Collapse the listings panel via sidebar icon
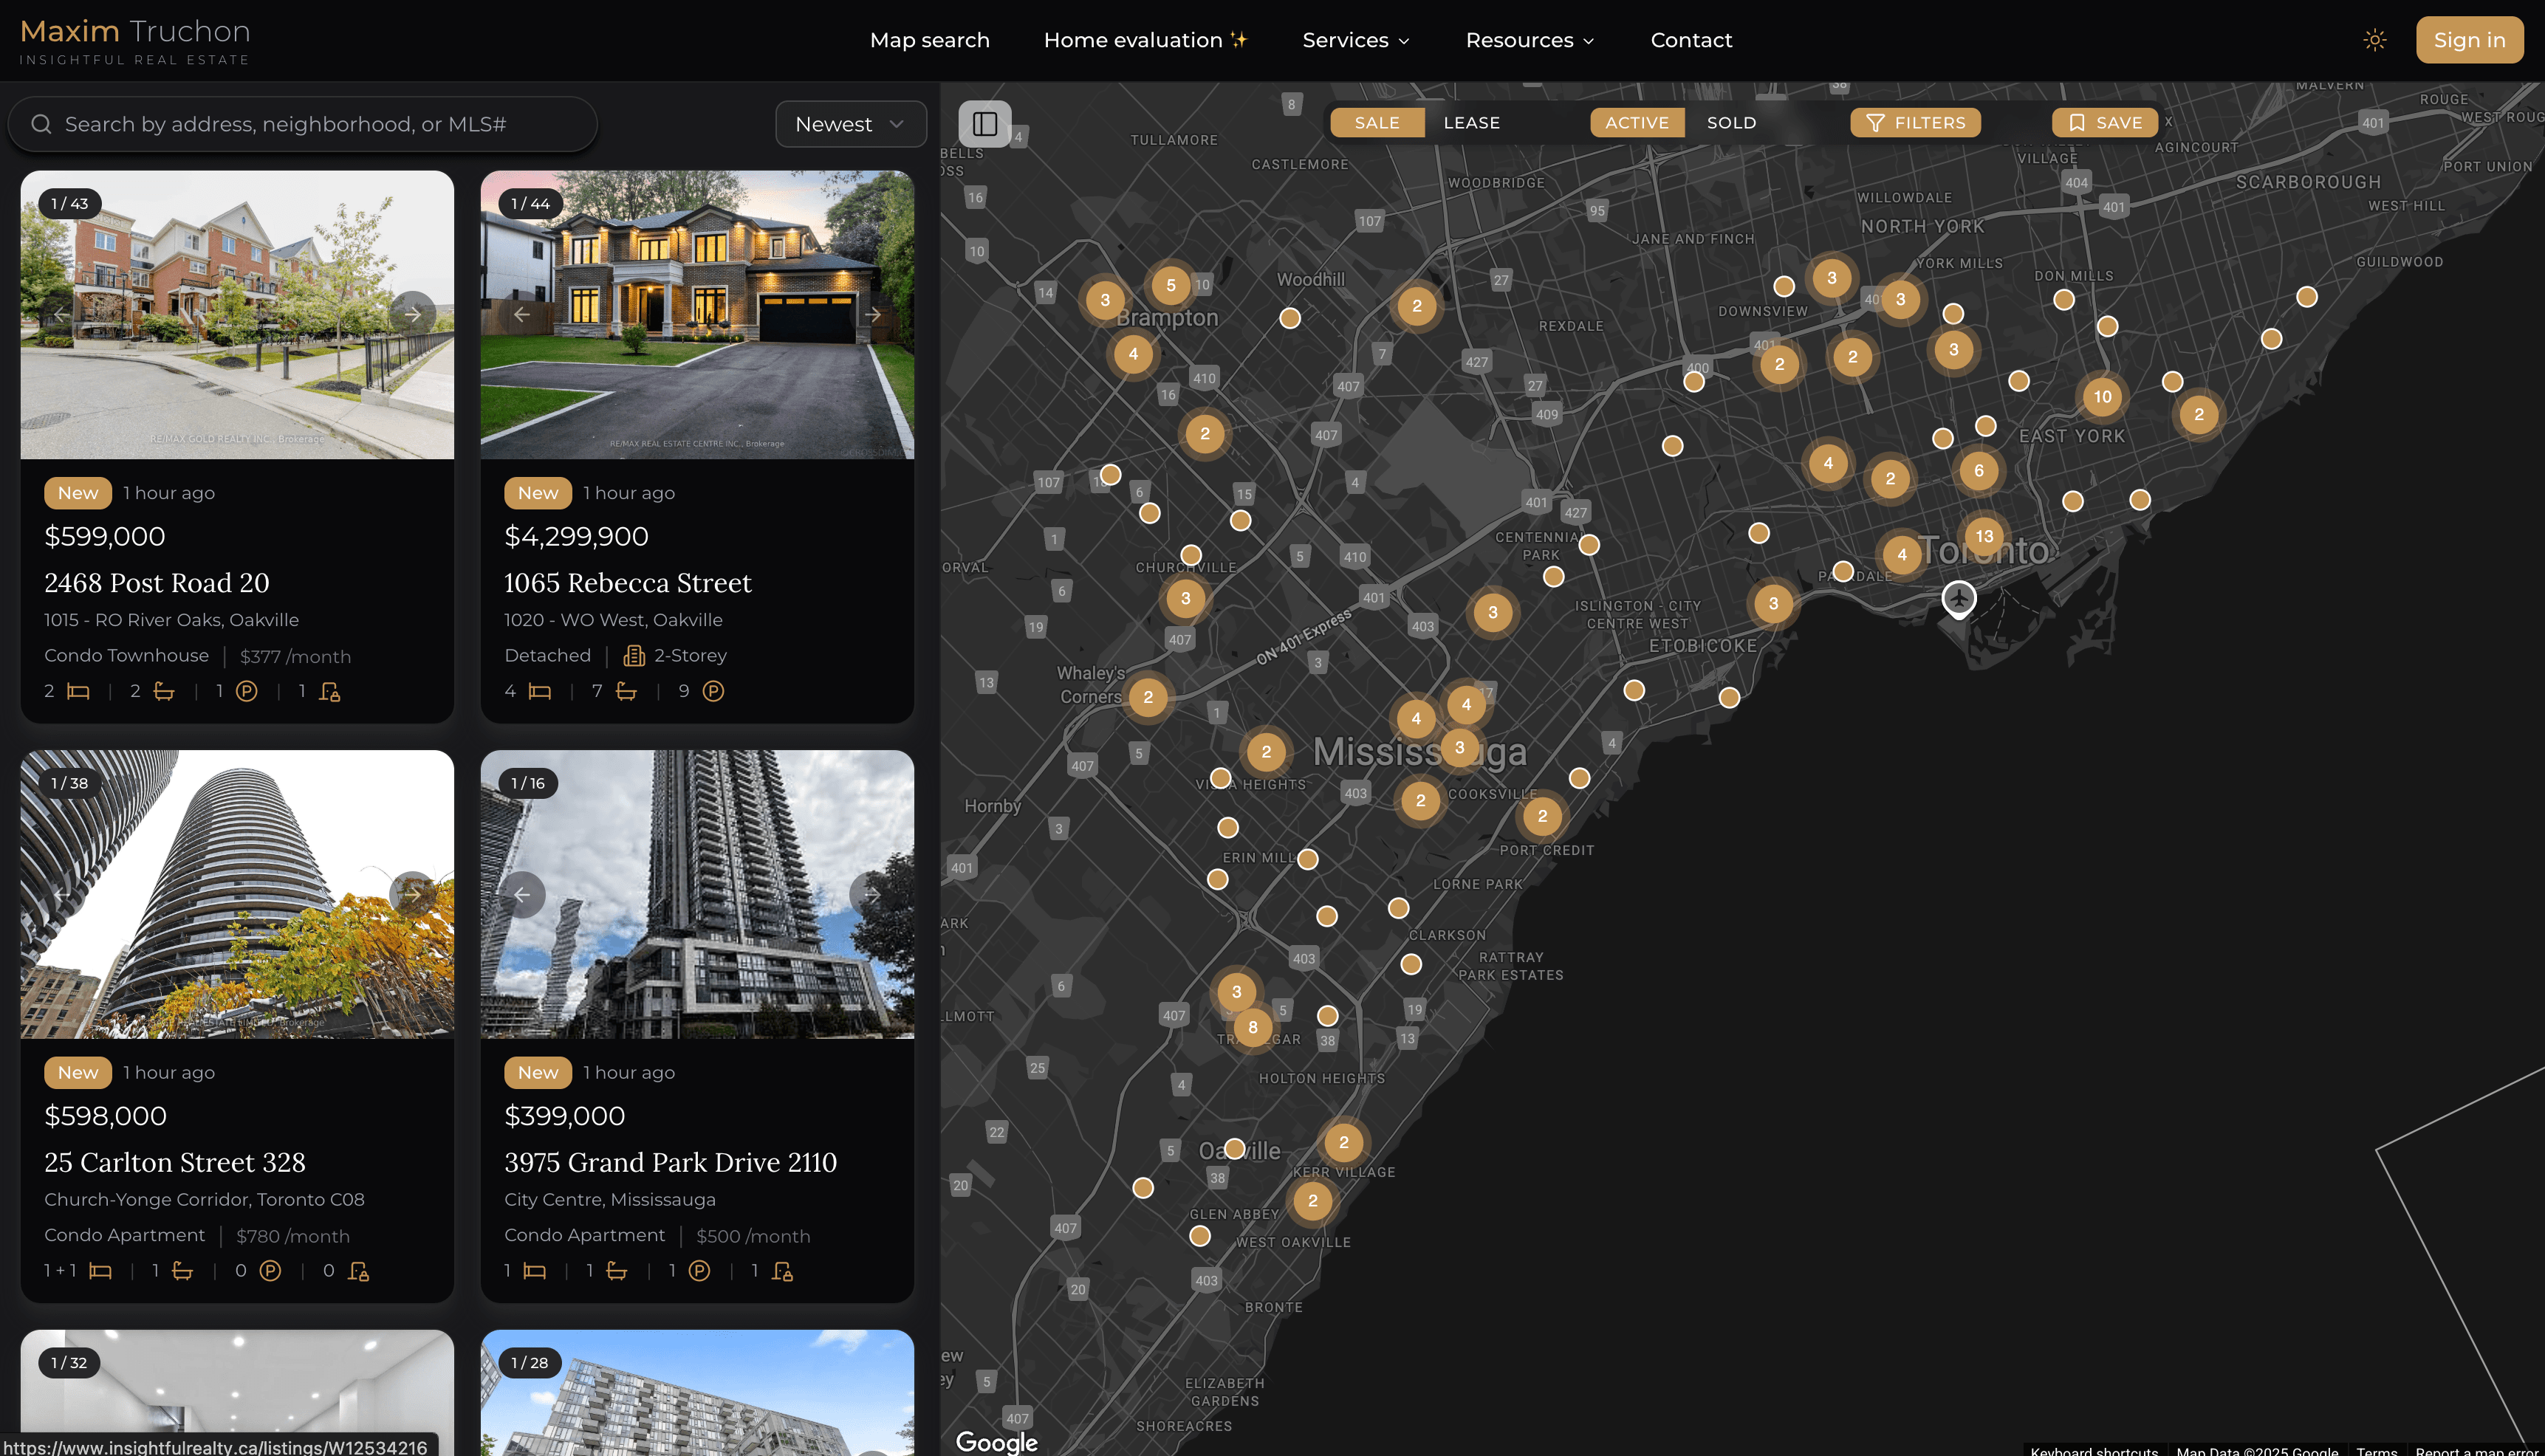Viewport: 2545px width, 1456px height. (x=984, y=124)
